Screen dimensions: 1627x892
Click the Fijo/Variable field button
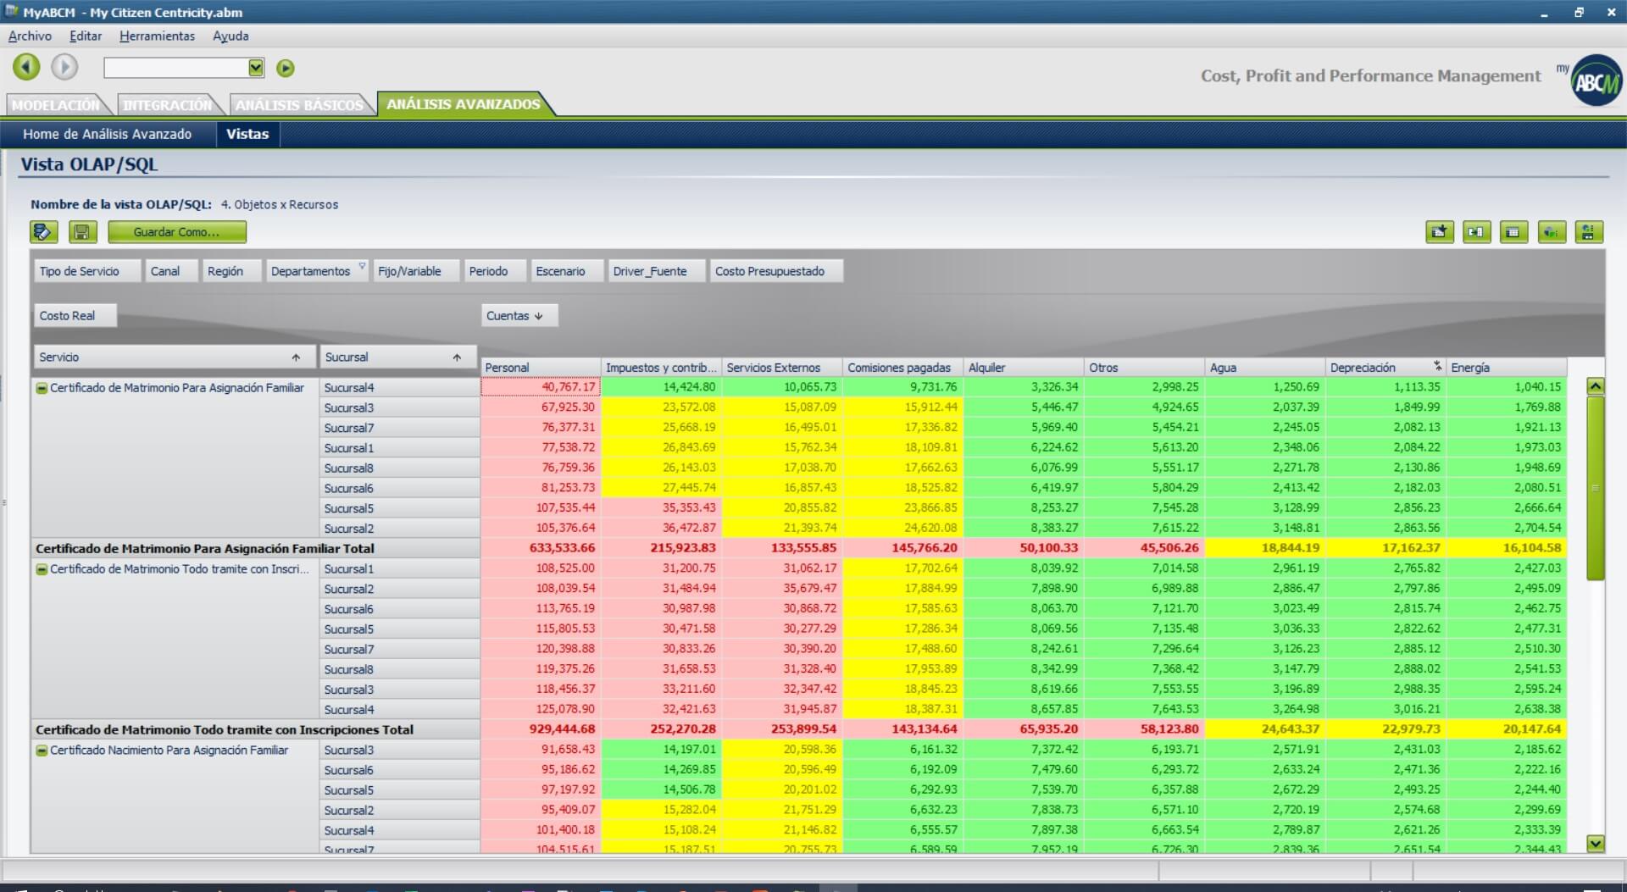(x=416, y=271)
